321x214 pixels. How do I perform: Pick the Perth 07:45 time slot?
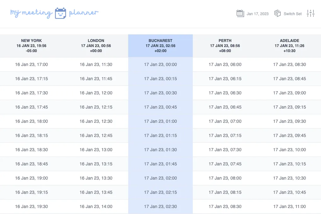click(225, 164)
